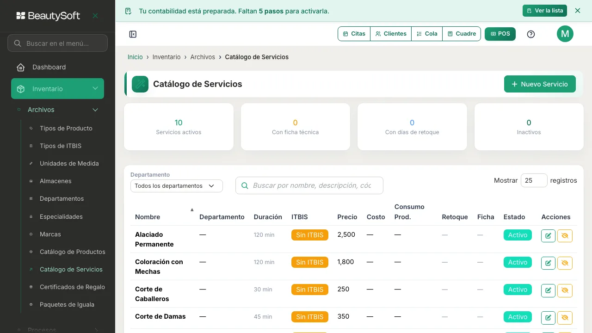This screenshot has height=333, width=592.
Task: Click the Servicios activos stat card
Action: [x=179, y=127]
